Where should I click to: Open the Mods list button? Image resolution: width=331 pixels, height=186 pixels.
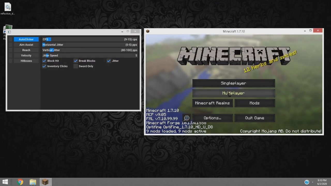[x=254, y=103]
